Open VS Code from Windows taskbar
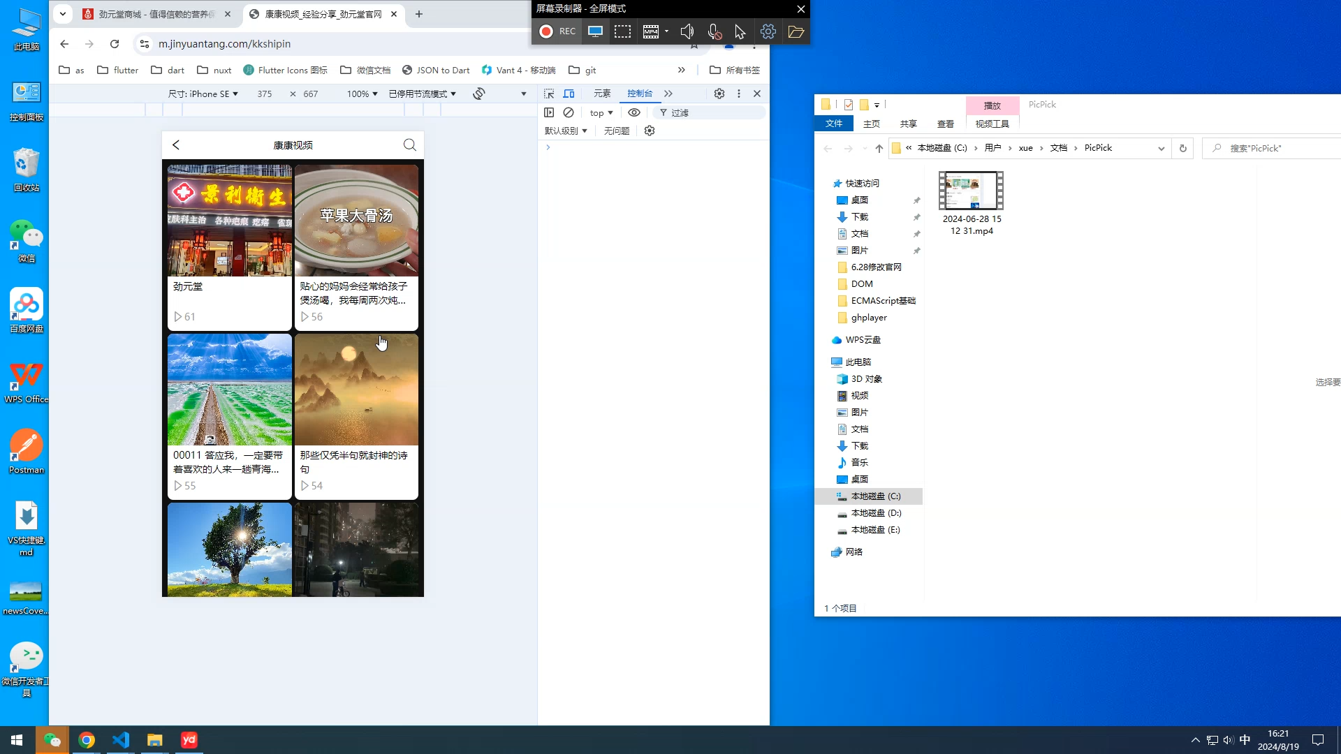The width and height of the screenshot is (1341, 754). pyautogui.click(x=120, y=739)
